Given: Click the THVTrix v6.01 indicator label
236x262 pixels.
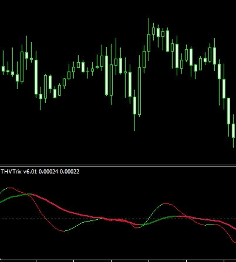Looking at the screenshot, I should pyautogui.click(x=40, y=172).
